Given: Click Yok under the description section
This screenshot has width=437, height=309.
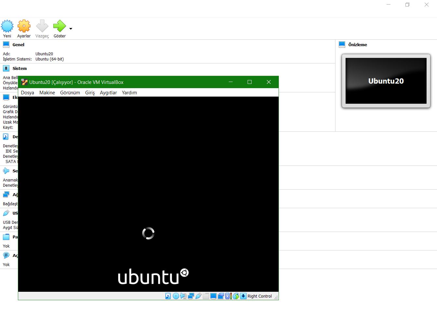Looking at the screenshot, I should pos(6,265).
